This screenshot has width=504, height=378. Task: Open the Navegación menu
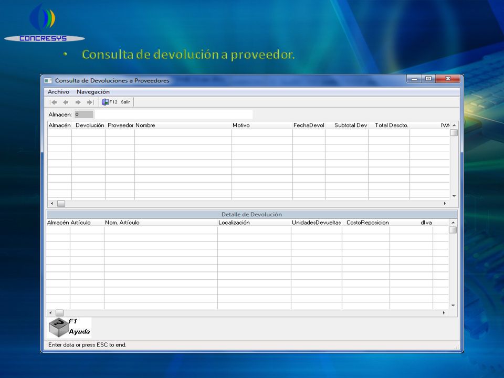93,92
